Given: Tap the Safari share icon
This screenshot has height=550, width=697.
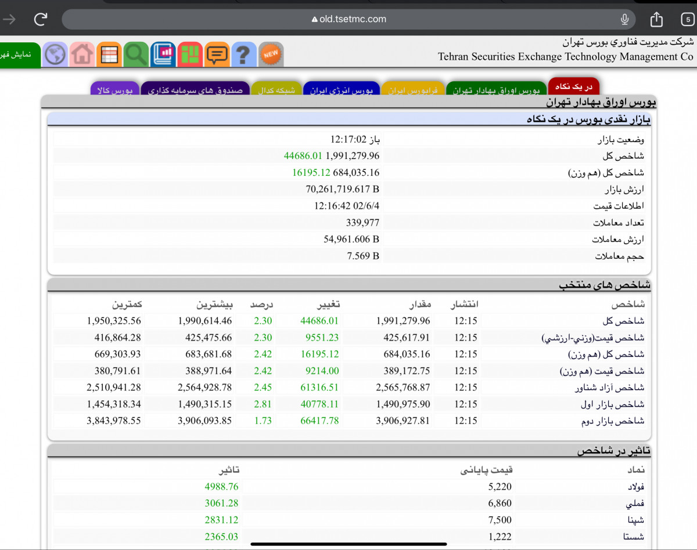Looking at the screenshot, I should 656,19.
